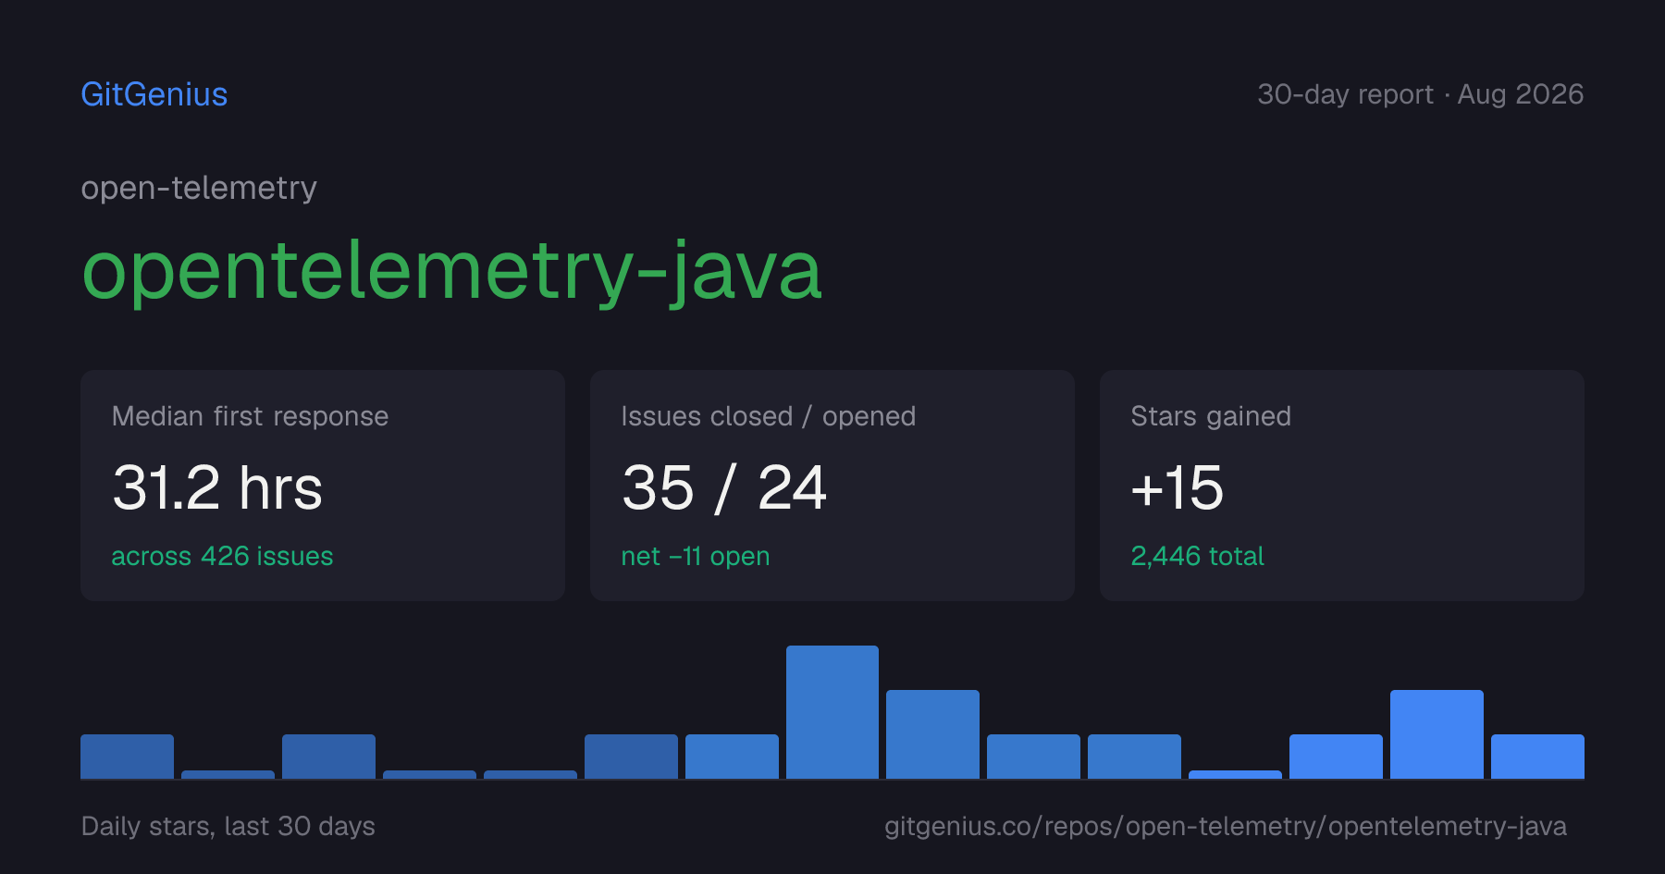Click the last bar of the daily stars chart
This screenshot has width=1665, height=874.
click(x=1537, y=757)
